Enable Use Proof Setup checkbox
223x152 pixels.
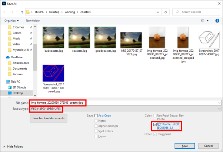click(x=155, y=116)
